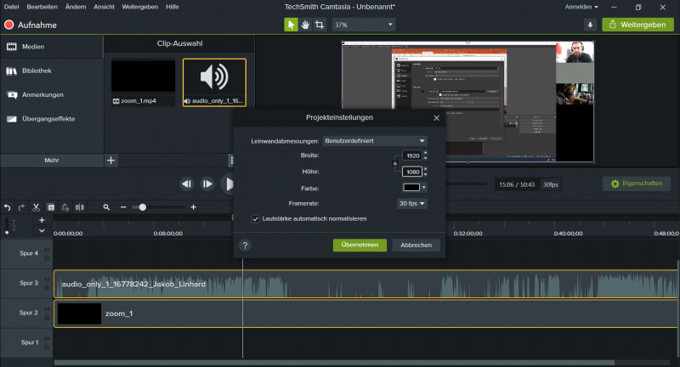
Task: Open the Farbe color dropdown arrow
Action: point(423,188)
